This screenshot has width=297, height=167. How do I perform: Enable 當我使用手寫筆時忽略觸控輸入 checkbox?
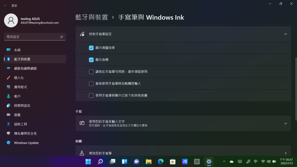click(91, 84)
